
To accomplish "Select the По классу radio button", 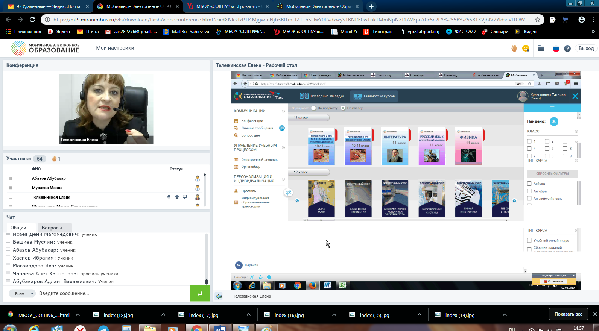I will pos(343,108).
